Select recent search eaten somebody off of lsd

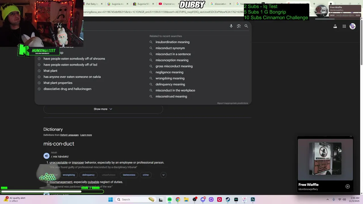(x=70, y=65)
